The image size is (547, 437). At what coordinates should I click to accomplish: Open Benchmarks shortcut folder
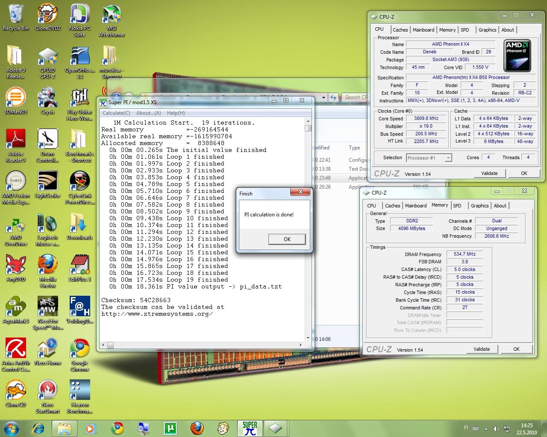(x=79, y=146)
